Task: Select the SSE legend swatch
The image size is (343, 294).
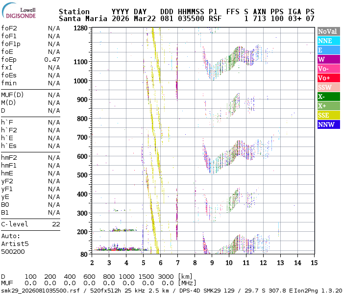Action: coord(329,115)
